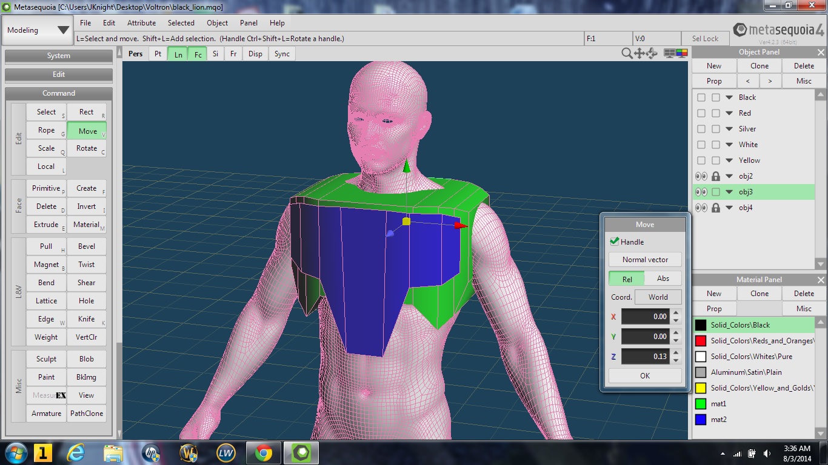Open Google Chrome from the taskbar

[x=264, y=453]
